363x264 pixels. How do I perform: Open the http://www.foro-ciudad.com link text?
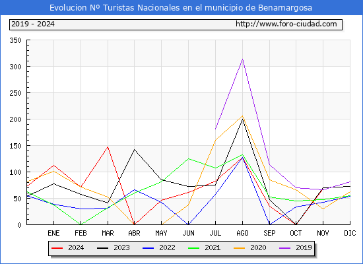pos(286,24)
